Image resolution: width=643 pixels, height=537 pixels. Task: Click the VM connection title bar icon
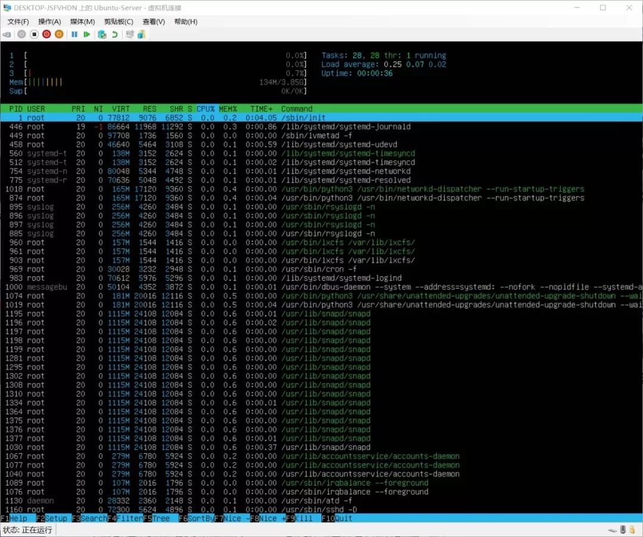[x=7, y=8]
